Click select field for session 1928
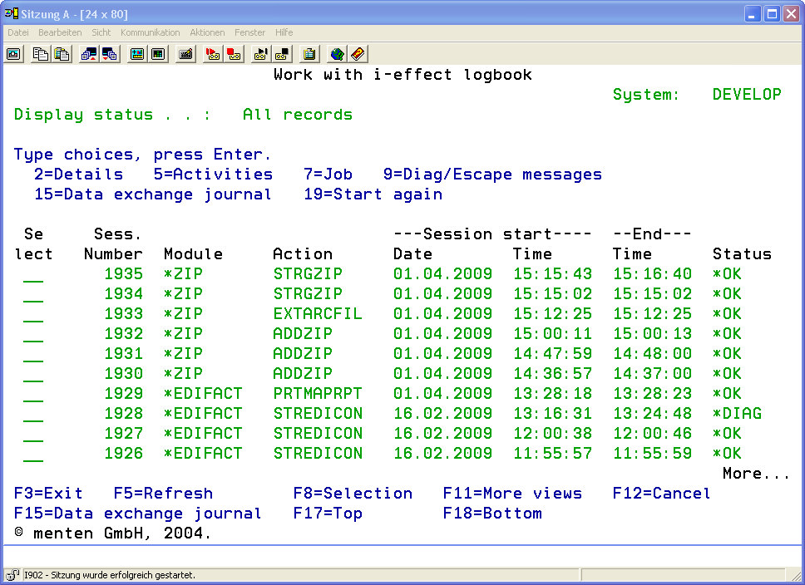The width and height of the screenshot is (805, 585). pyautogui.click(x=33, y=415)
